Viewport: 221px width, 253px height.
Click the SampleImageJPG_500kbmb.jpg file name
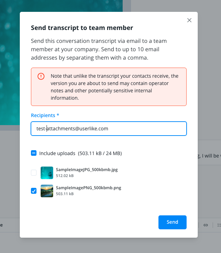coord(87,170)
